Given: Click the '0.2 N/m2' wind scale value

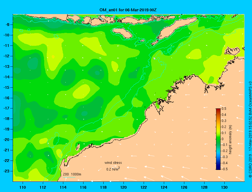Looking at the screenshot, I should click(x=113, y=169).
